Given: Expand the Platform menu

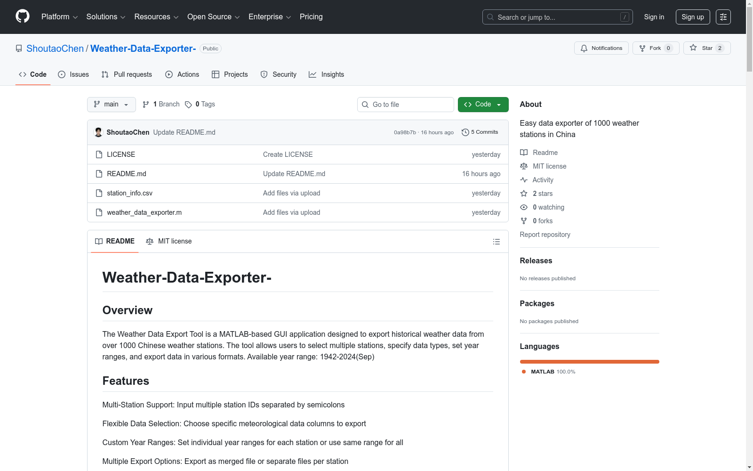Looking at the screenshot, I should coord(59,17).
